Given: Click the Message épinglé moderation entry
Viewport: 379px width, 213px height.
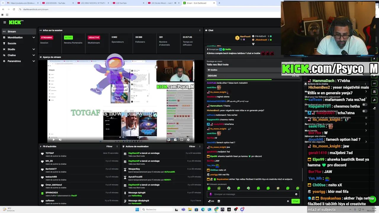Looking at the screenshot, I should [x=162, y=194].
